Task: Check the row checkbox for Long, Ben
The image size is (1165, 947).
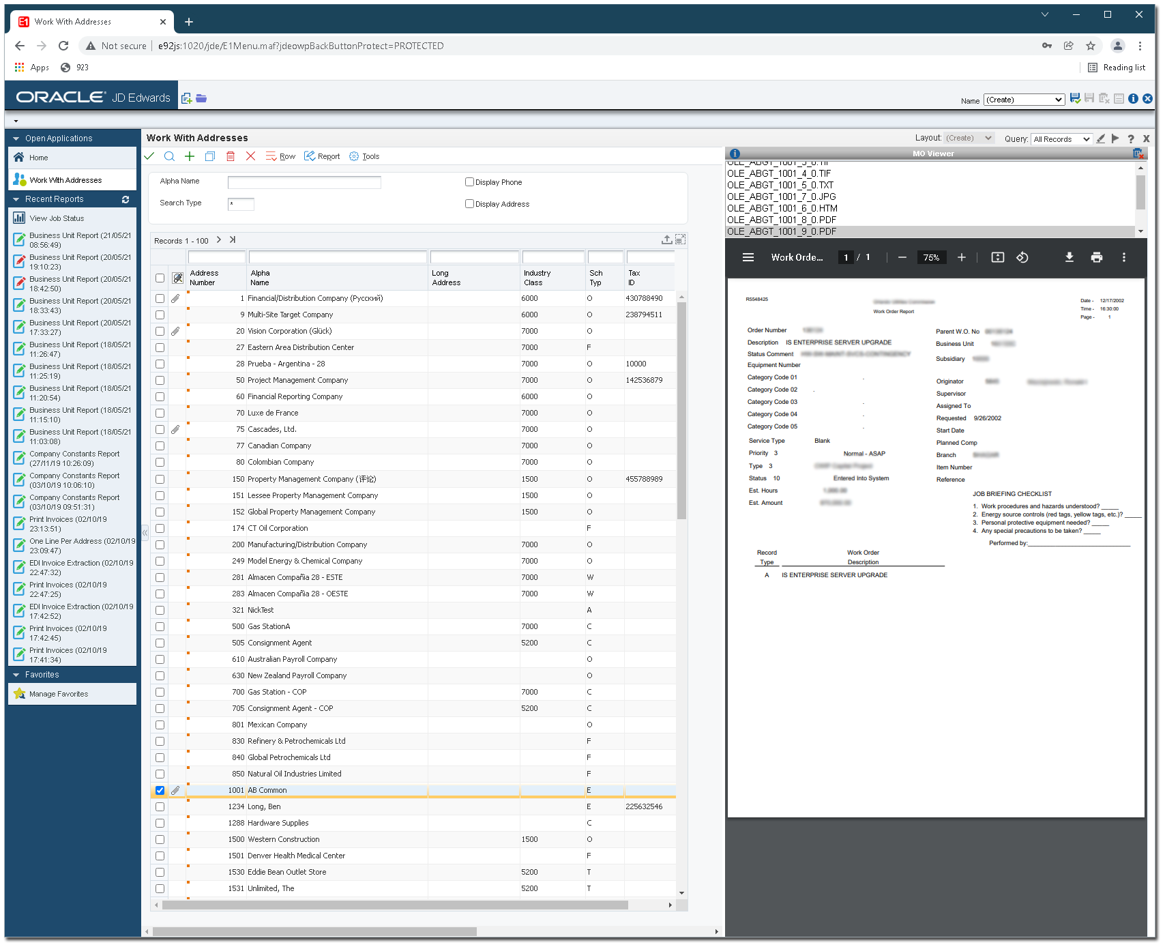Action: point(160,806)
